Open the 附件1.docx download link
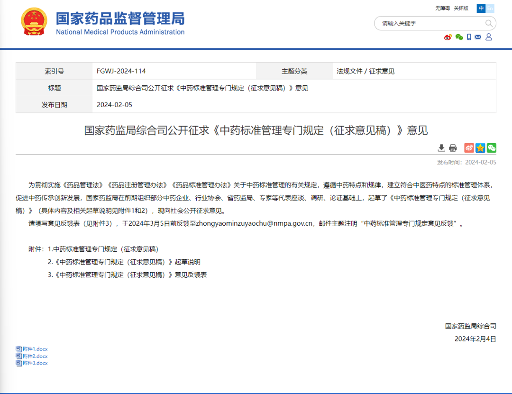Image resolution: width=512 pixels, height=394 pixels. coord(35,349)
